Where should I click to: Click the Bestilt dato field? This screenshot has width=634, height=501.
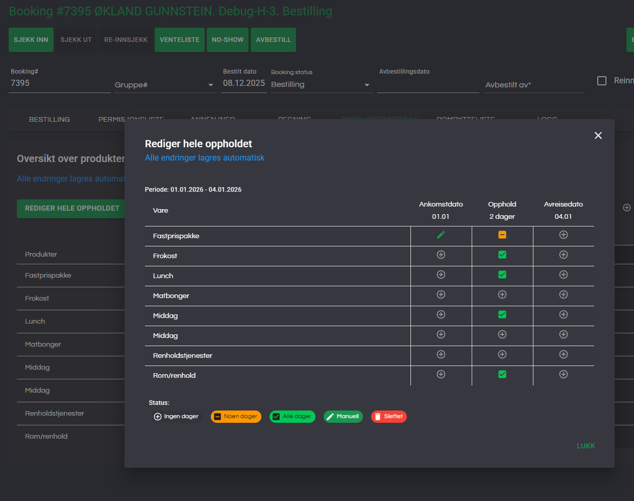click(x=243, y=83)
